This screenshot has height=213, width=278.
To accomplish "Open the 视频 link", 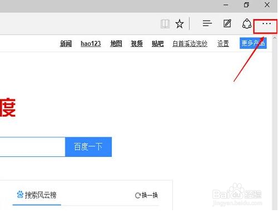I will pos(136,44).
